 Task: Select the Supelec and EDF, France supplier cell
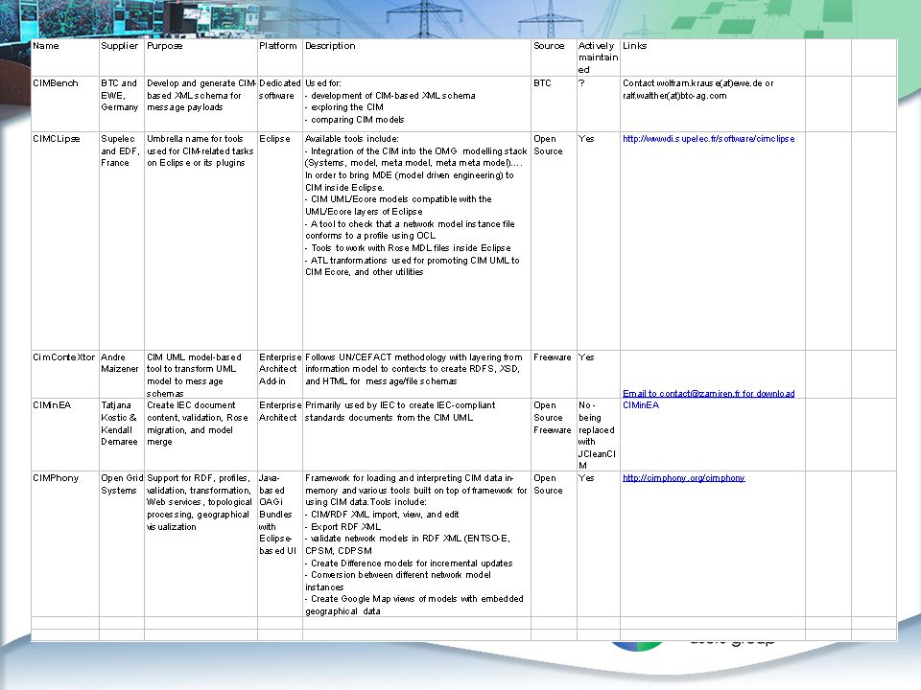point(122,241)
